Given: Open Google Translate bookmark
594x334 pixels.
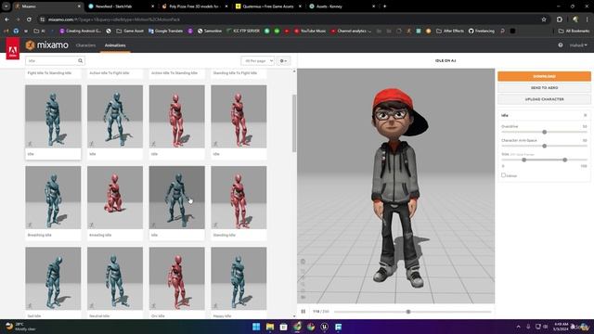Looking at the screenshot, I should 165,31.
